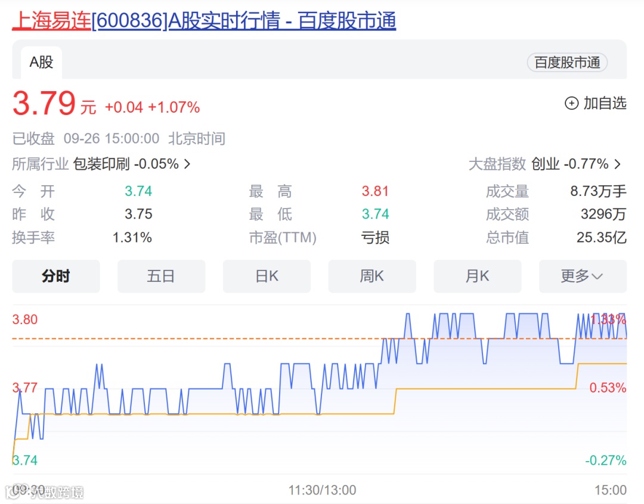Select the A股 tab
644x504 pixels.
coord(42,63)
